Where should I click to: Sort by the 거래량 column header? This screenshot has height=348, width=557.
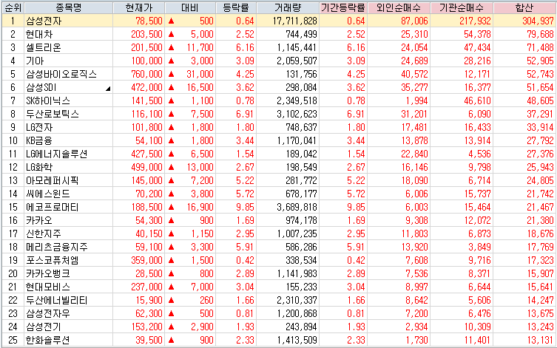[x=288, y=7]
